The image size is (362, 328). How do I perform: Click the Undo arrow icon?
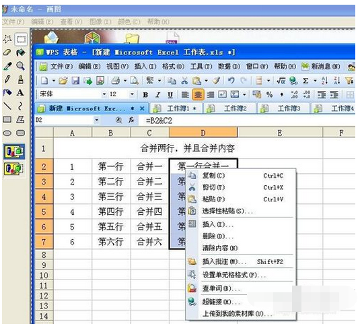231,81
